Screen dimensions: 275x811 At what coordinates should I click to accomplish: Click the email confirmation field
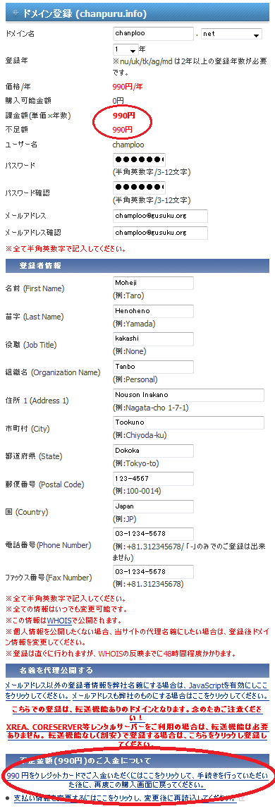[160, 233]
